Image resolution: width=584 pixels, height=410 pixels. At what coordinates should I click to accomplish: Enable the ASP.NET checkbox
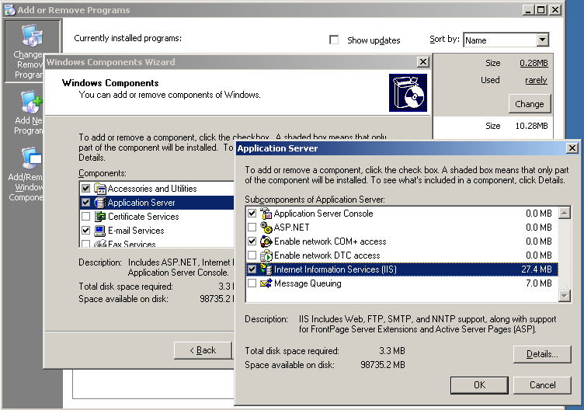pyautogui.click(x=252, y=228)
